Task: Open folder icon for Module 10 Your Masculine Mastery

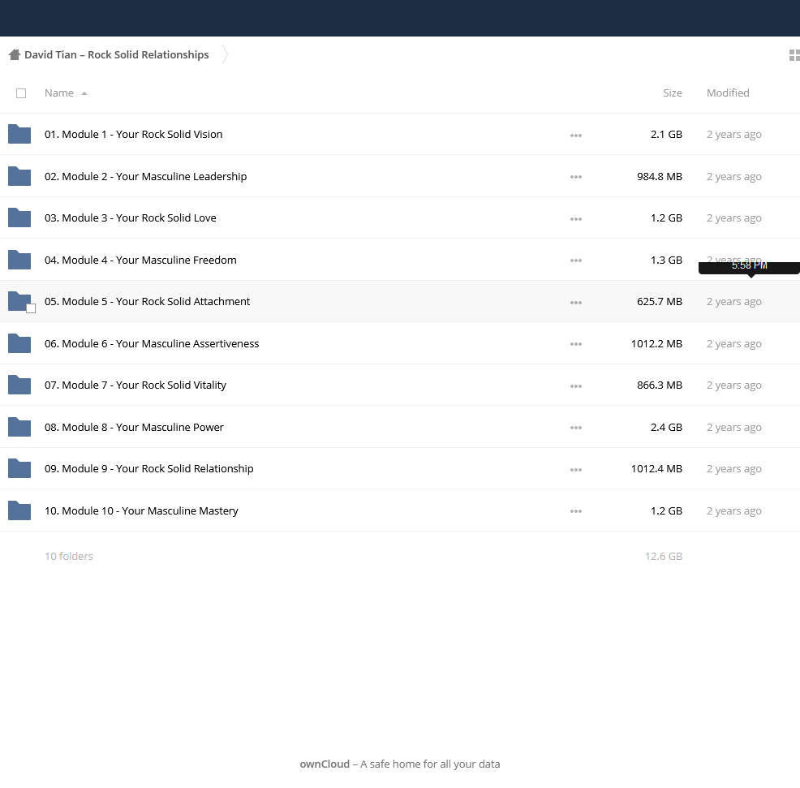Action: point(19,511)
